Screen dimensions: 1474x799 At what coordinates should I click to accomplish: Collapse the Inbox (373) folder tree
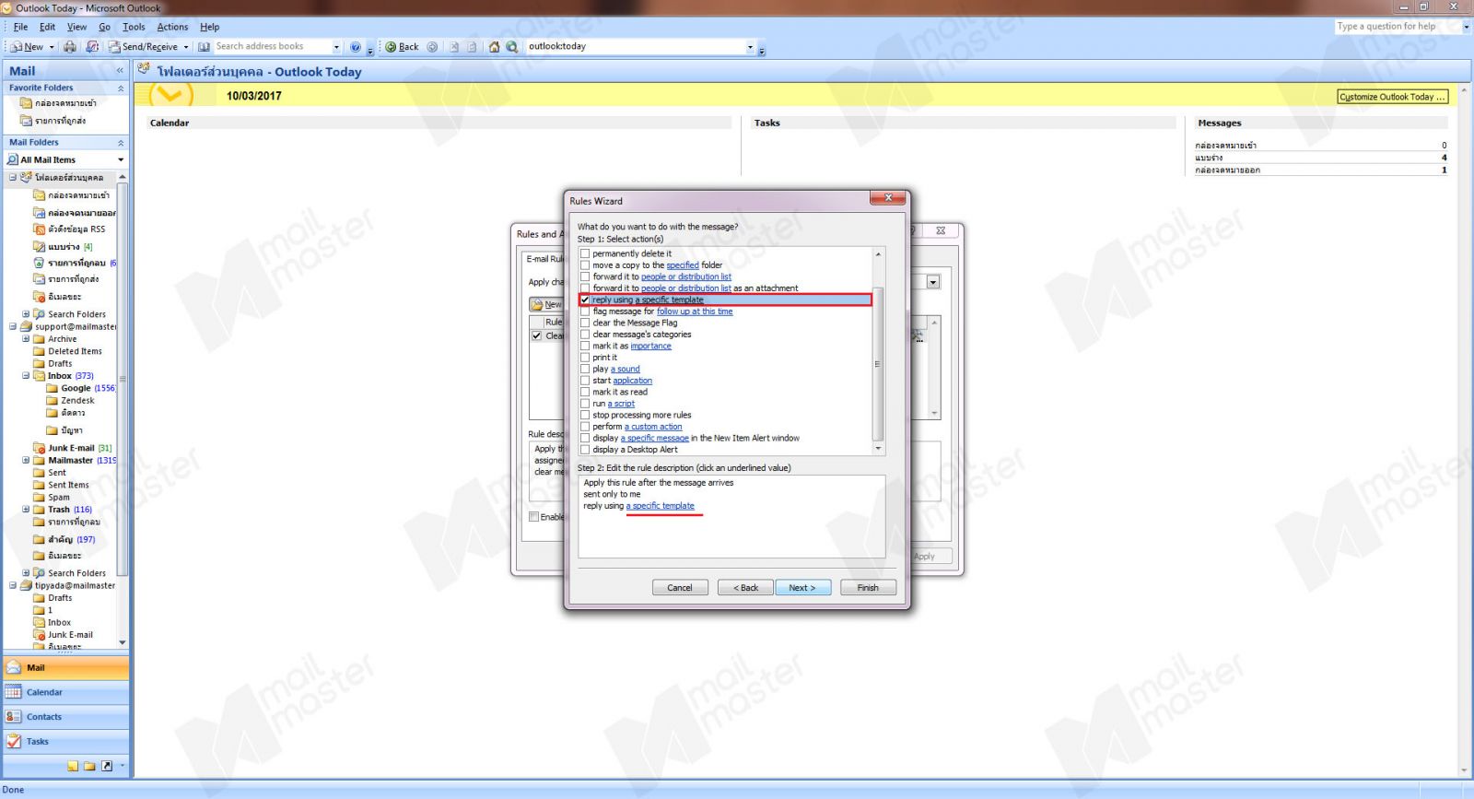click(x=26, y=376)
